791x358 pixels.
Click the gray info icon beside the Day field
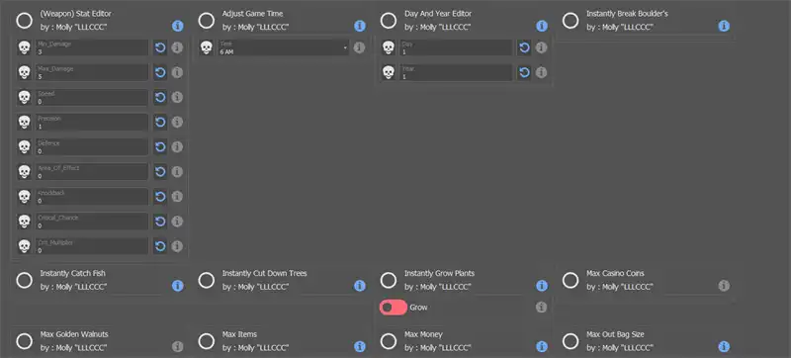(x=541, y=47)
